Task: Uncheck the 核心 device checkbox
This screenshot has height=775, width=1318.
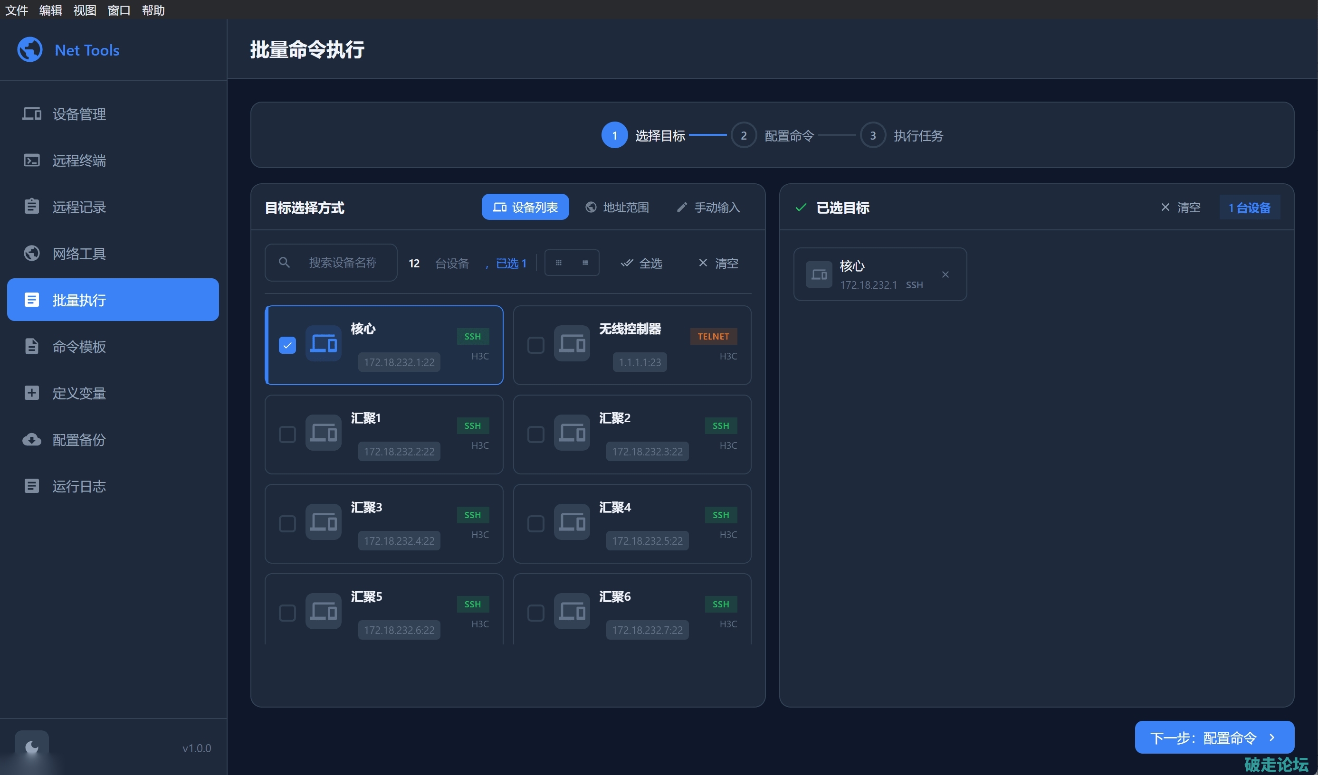Action: point(287,345)
